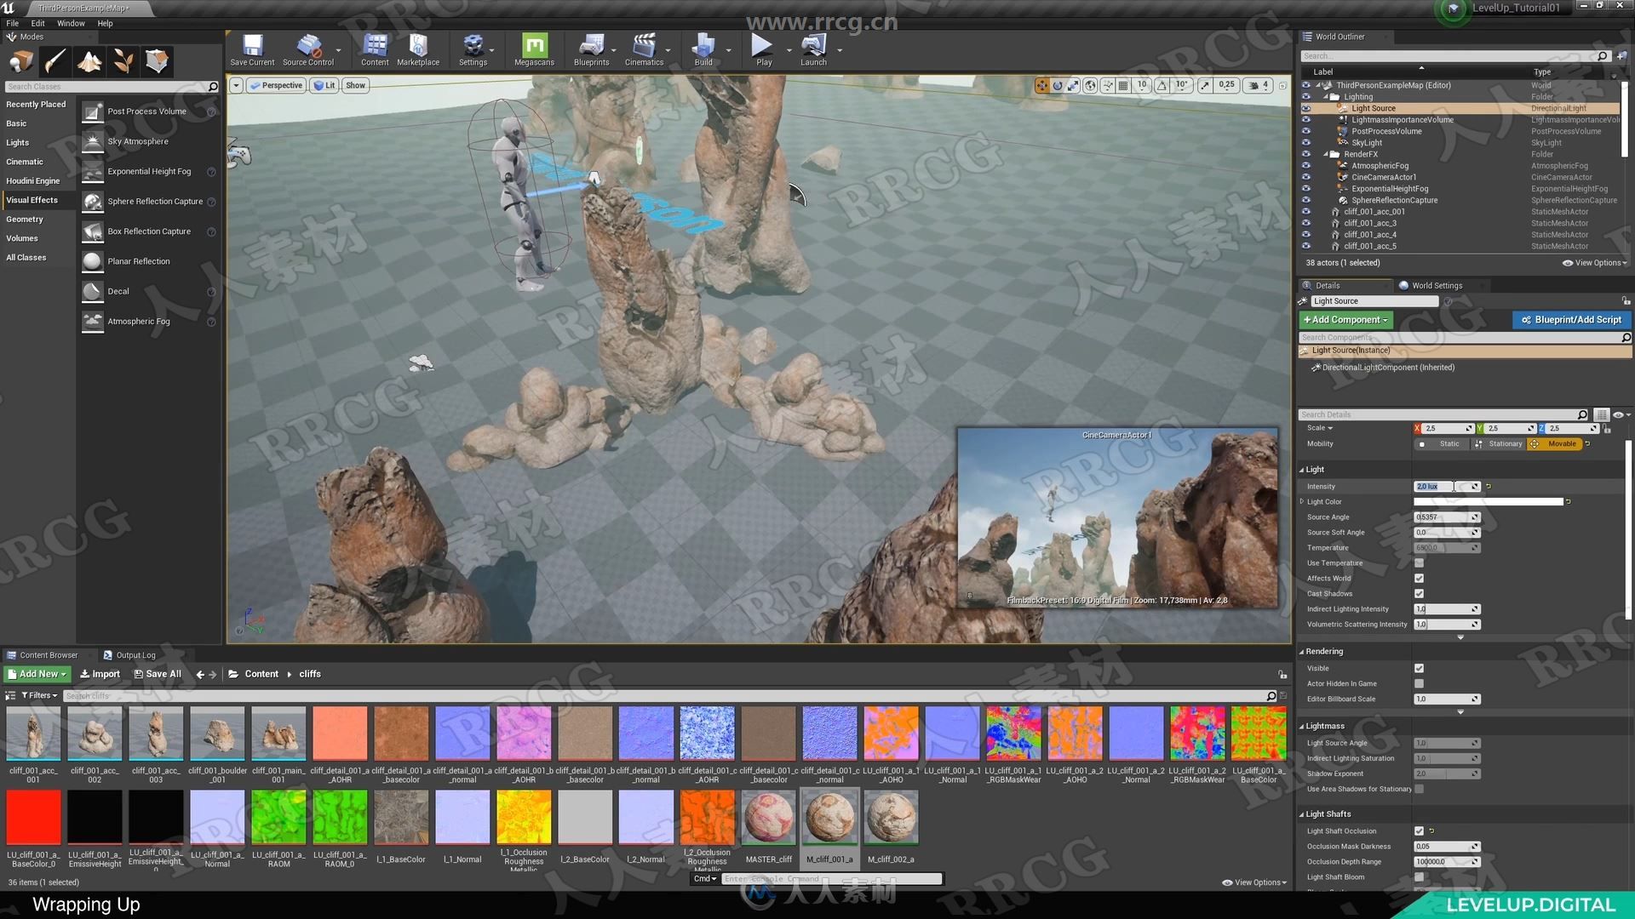
Task: Toggle Cast Shadows checkbox on Light
Action: point(1420,592)
